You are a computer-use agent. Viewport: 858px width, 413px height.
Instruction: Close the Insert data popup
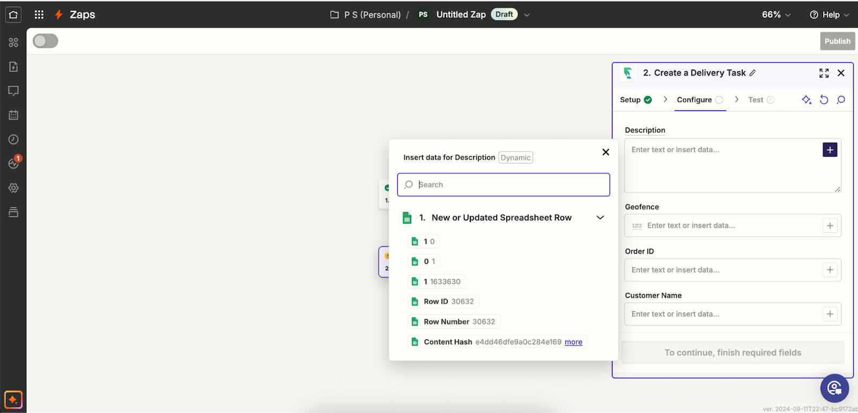coord(605,152)
